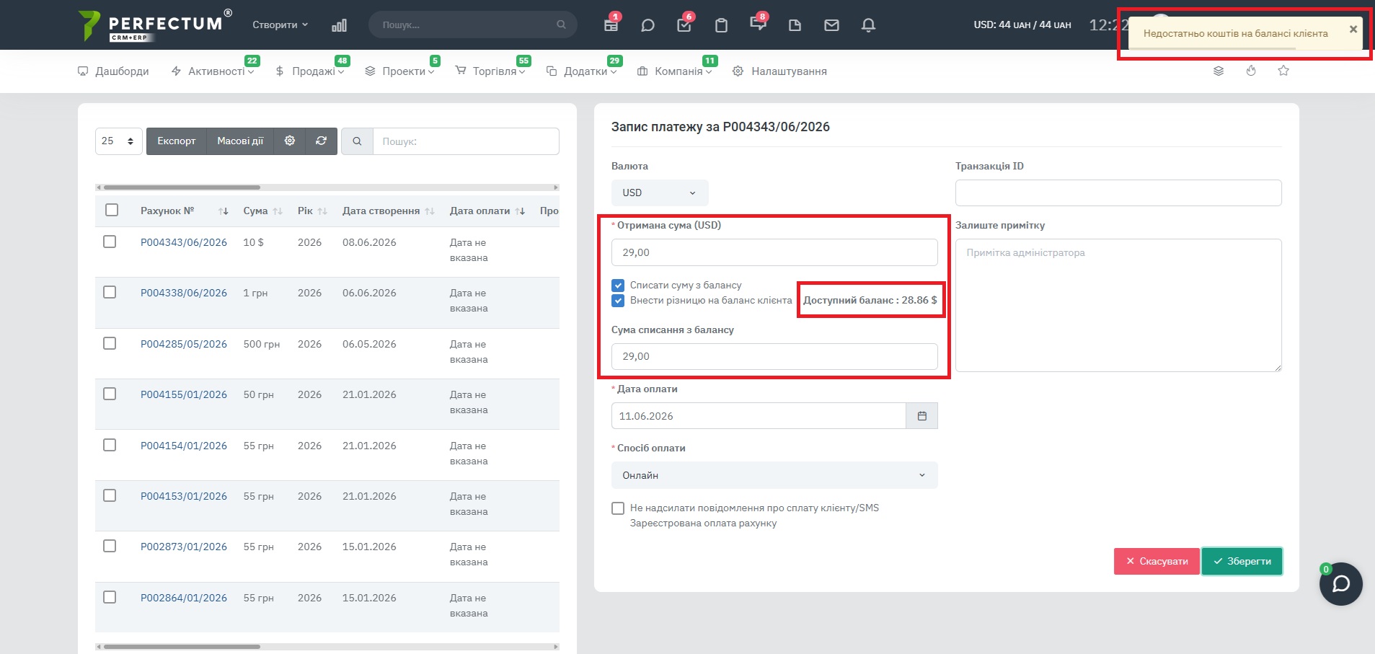
Task: Click the favorites star icon
Action: point(1283,71)
